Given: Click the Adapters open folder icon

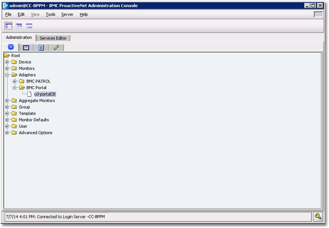Looking at the screenshot, I should tap(14, 75).
